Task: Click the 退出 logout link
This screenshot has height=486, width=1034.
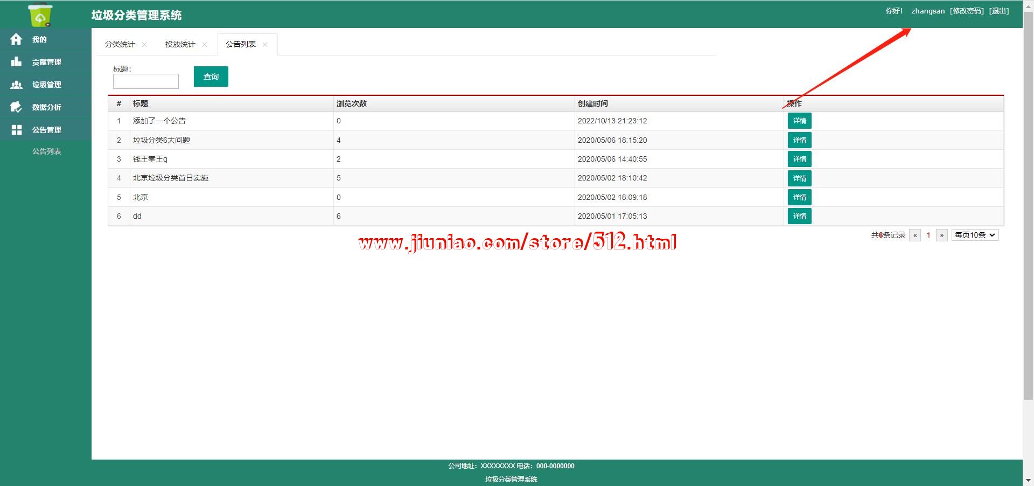Action: click(999, 11)
